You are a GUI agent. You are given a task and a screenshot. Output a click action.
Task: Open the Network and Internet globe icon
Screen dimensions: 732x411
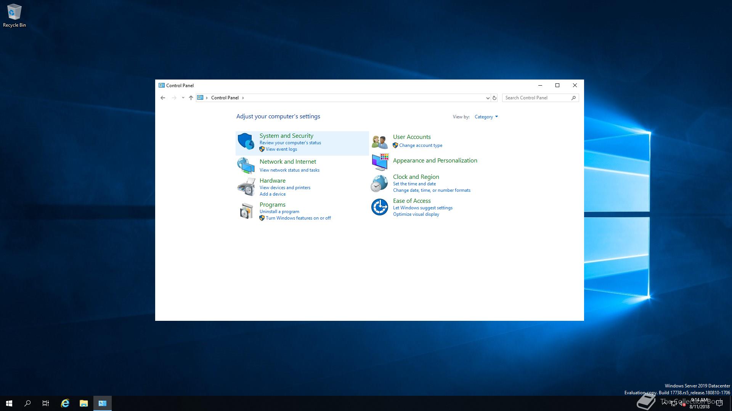coord(246,166)
